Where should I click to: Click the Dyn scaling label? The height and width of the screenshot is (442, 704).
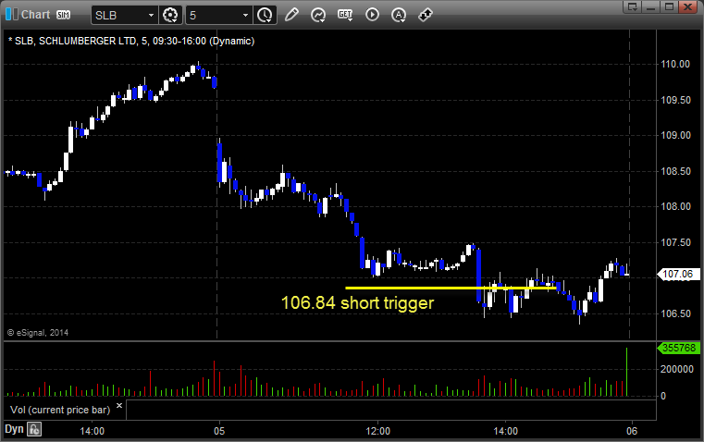pos(14,429)
